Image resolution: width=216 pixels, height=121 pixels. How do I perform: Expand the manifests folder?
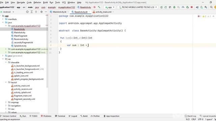[x=3, y=19]
